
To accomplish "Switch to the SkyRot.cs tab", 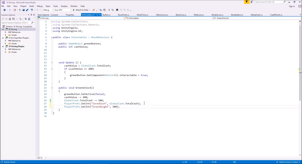I will (106, 15).
